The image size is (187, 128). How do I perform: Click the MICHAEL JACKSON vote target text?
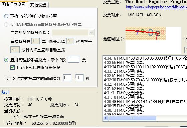pyautogui.click(x=145, y=15)
